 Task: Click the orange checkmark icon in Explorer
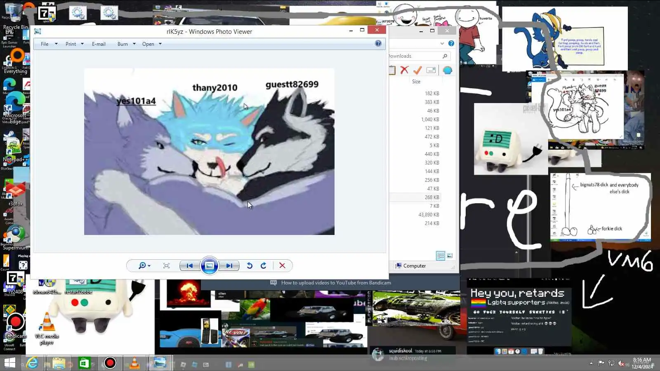click(x=417, y=70)
